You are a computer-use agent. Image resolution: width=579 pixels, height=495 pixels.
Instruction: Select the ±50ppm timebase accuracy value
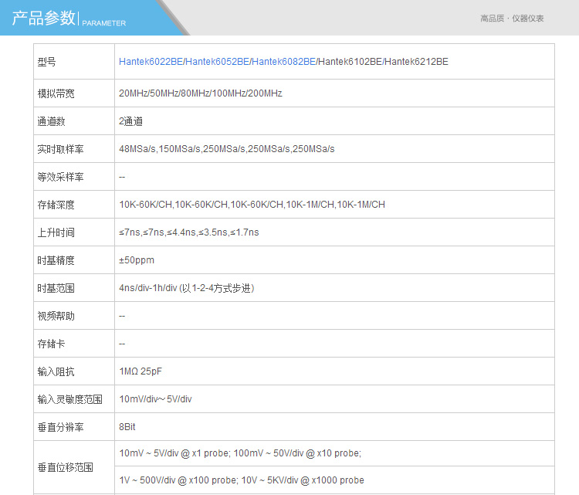137,260
